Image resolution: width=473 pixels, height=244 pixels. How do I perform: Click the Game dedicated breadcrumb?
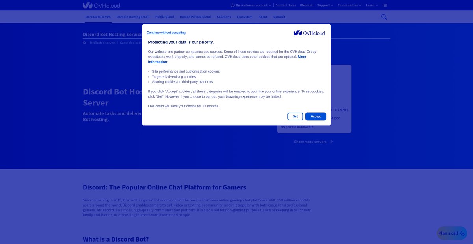[x=131, y=43]
